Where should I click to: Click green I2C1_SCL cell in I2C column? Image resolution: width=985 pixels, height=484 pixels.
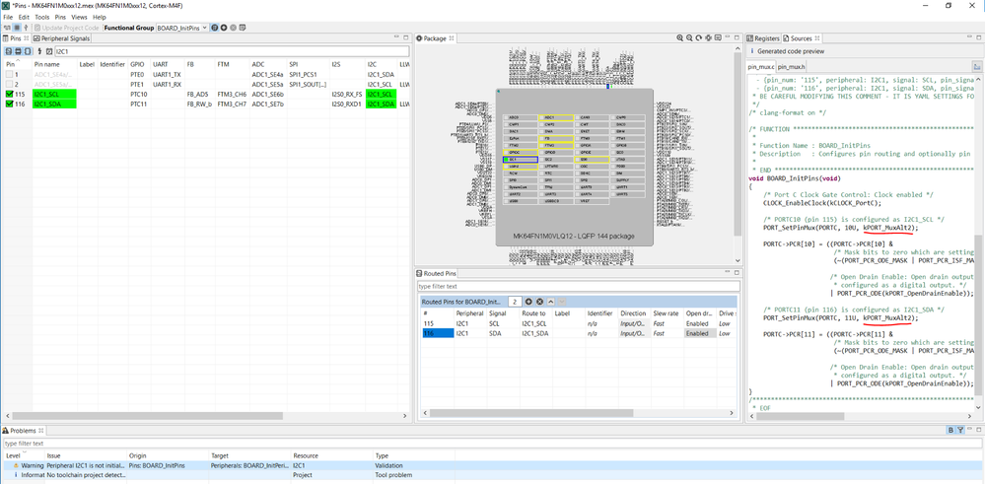pos(382,95)
